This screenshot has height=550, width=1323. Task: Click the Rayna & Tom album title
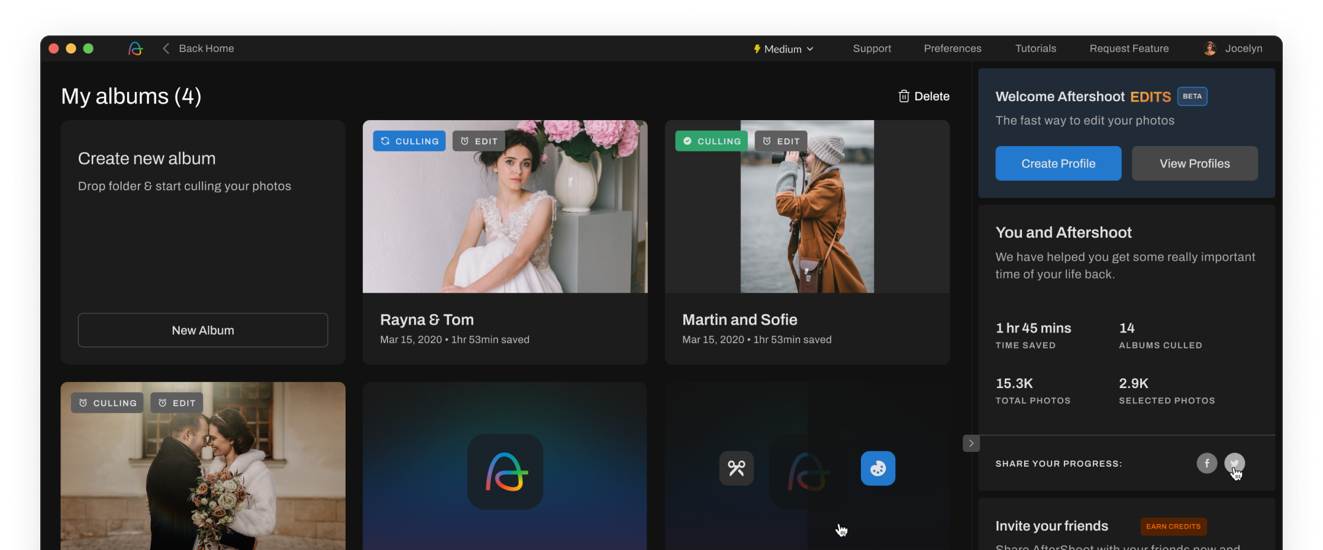pyautogui.click(x=427, y=320)
